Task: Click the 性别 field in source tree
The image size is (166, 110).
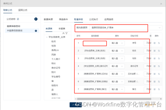Action: tap(54, 46)
